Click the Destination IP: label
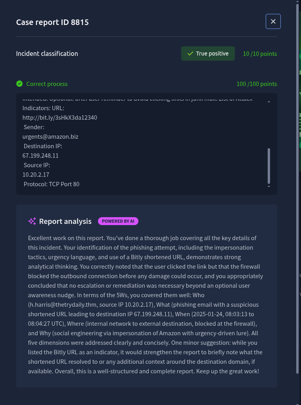This screenshot has height=405, width=301. click(43, 146)
